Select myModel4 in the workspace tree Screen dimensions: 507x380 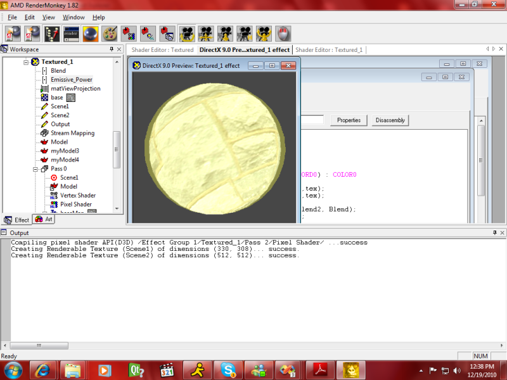click(x=65, y=160)
